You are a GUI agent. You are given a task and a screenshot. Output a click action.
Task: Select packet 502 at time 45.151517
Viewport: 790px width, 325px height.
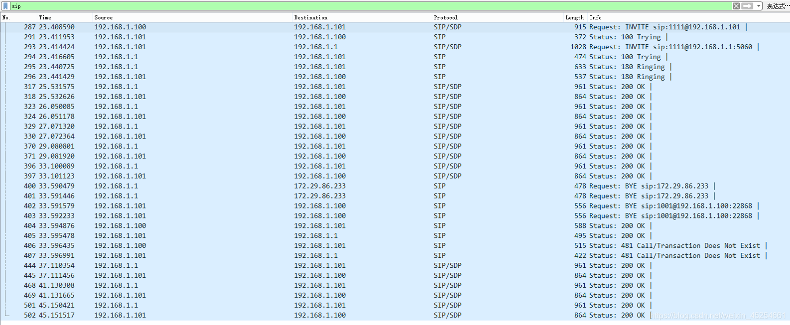point(395,316)
